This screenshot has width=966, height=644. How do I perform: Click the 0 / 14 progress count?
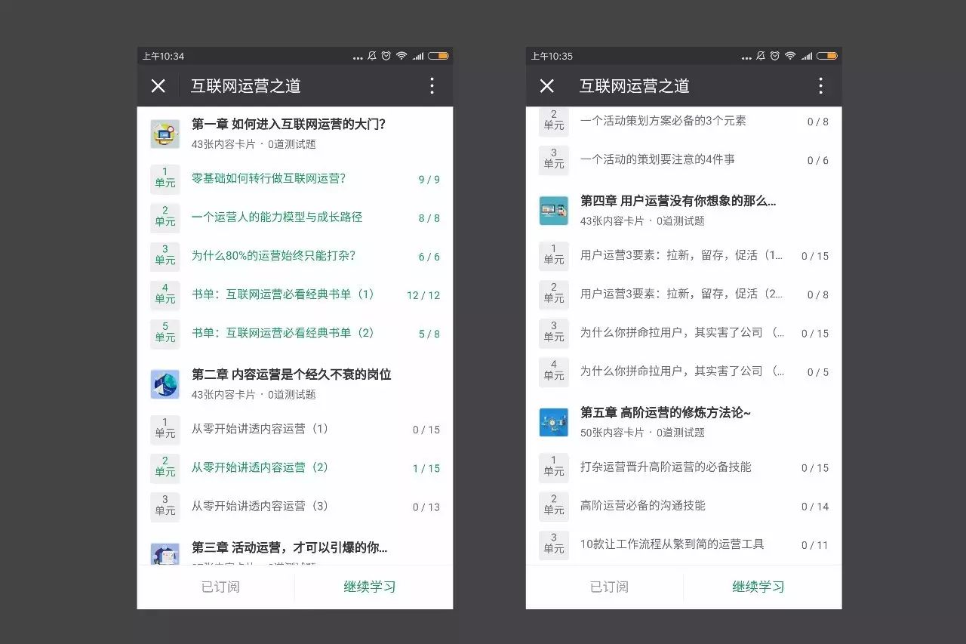[815, 507]
